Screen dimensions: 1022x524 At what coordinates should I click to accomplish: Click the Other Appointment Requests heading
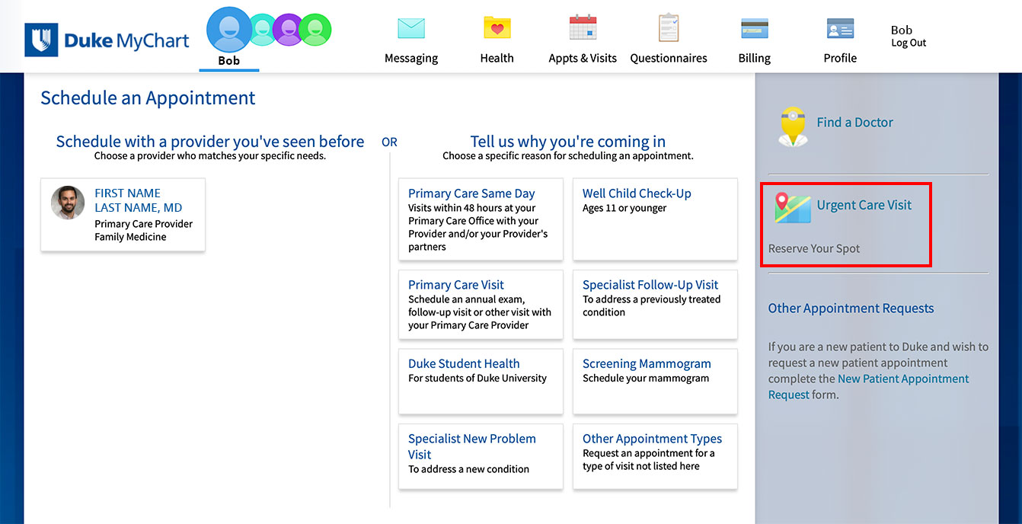click(x=851, y=308)
